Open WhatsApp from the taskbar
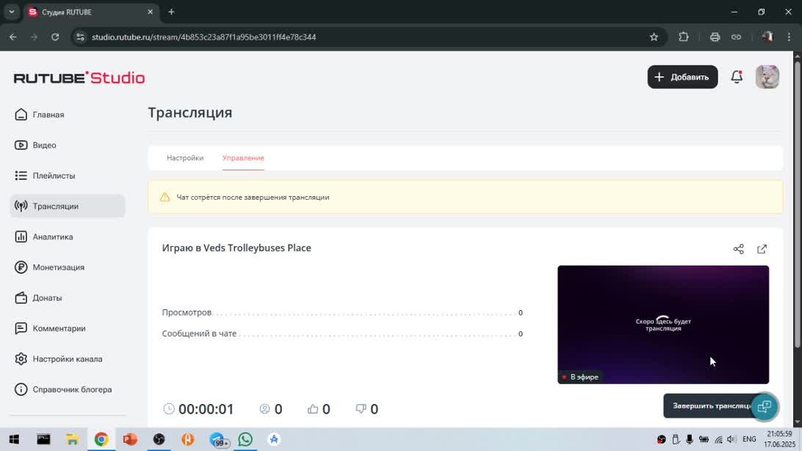 (x=245, y=439)
